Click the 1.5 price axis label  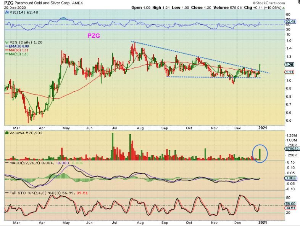289,41
